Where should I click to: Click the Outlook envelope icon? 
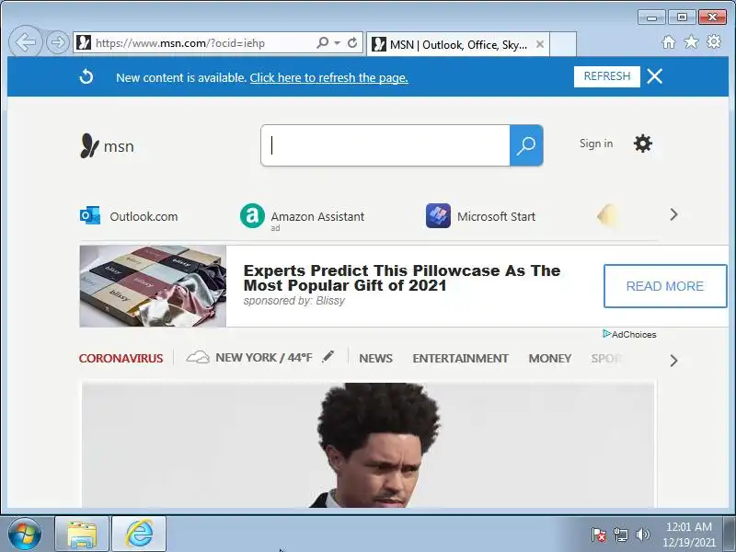click(x=89, y=215)
